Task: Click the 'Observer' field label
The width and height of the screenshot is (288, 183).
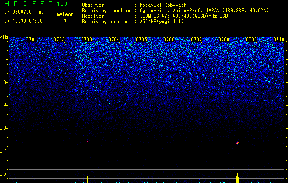Action: pyautogui.click(x=93, y=5)
